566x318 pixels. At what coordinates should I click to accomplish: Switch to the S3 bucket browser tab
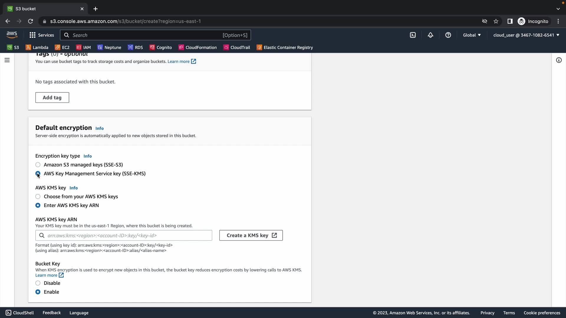[x=44, y=9]
